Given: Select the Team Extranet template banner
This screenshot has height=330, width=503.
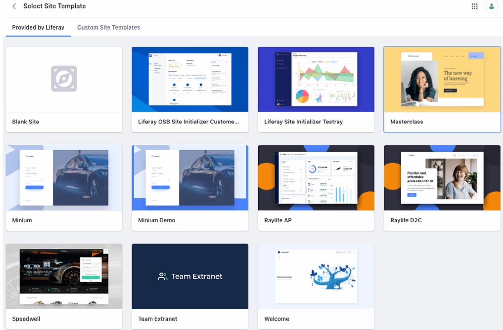Looking at the screenshot, I should (x=190, y=277).
